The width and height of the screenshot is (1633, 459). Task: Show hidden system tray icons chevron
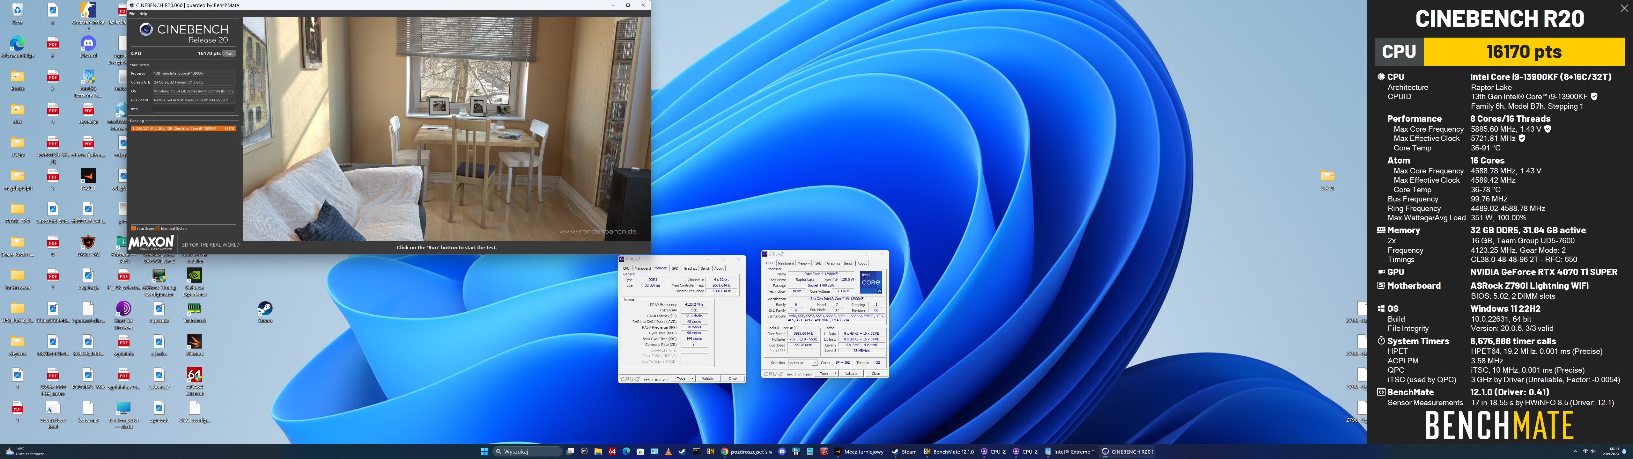click(1575, 451)
